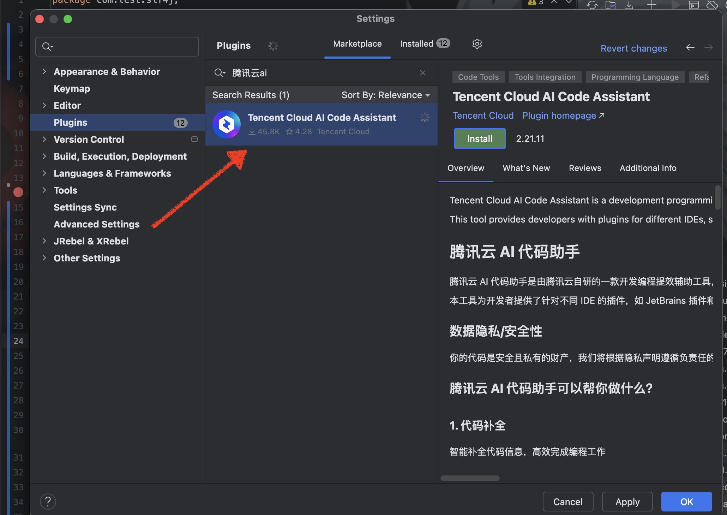Click the Apply button
This screenshot has height=515, width=727.
tap(627, 502)
